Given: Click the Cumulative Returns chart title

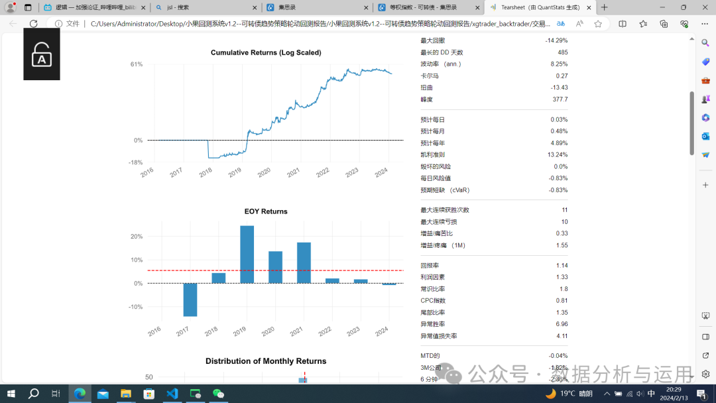Looking at the screenshot, I should [x=266, y=52].
